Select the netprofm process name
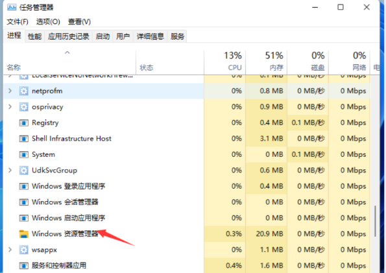The image size is (386, 273). tap(47, 91)
